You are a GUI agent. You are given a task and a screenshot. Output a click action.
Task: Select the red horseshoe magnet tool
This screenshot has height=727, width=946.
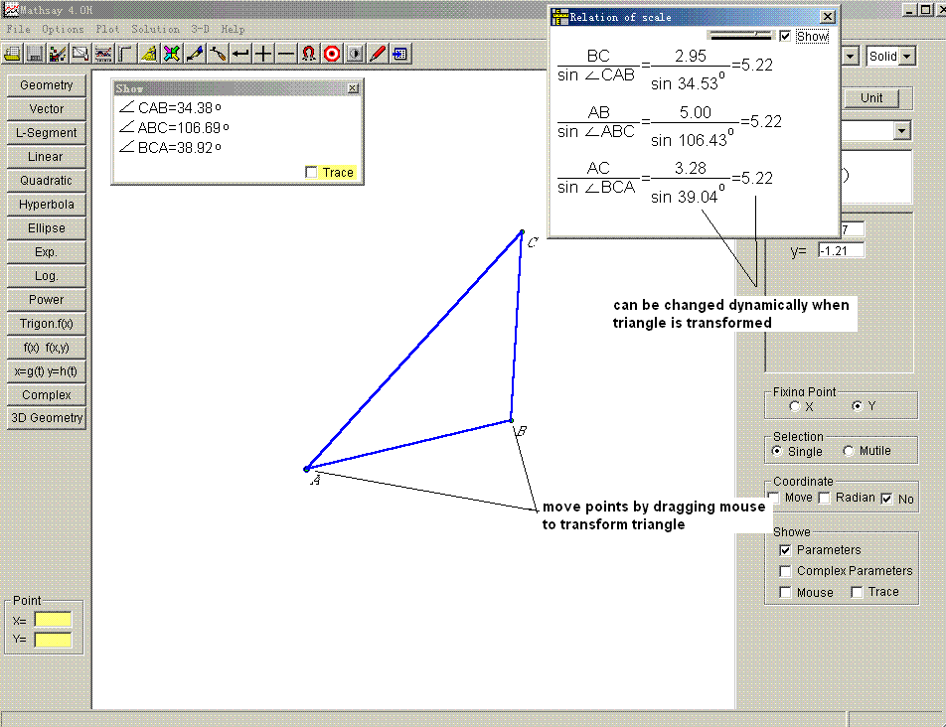(309, 55)
